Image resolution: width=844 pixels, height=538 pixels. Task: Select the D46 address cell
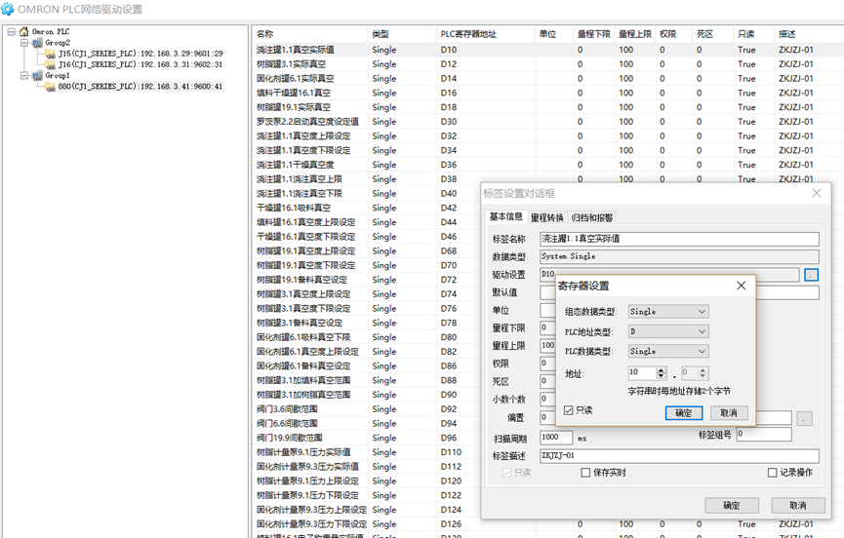[x=449, y=237]
